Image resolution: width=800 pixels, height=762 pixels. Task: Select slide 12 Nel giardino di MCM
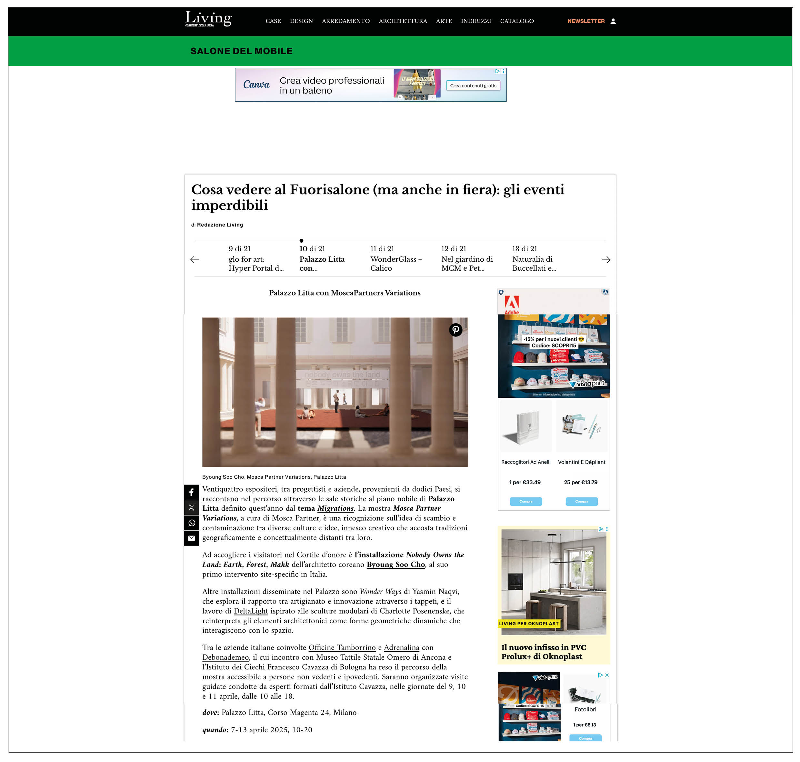tap(467, 258)
